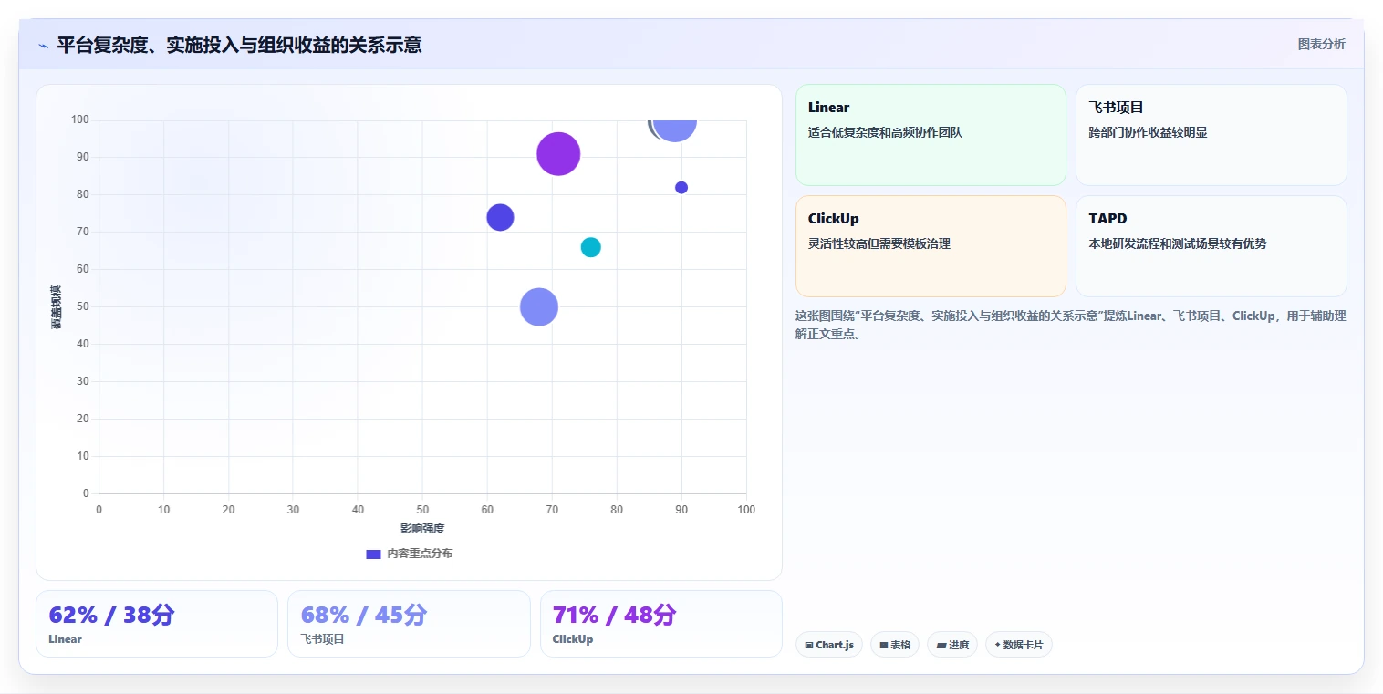
Task: Click the 数据卡片 tag chip
Action: click(1019, 645)
